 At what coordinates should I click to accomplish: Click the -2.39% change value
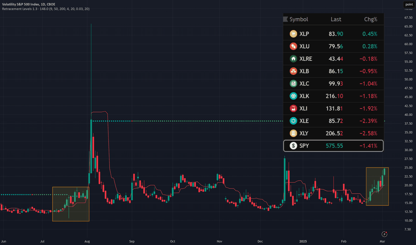click(x=369, y=121)
